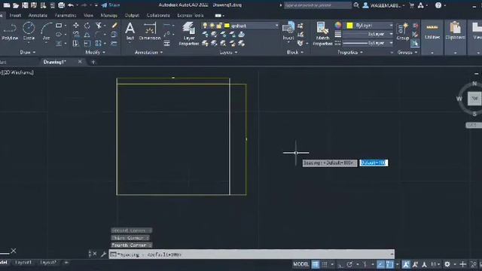Open the Insert ribbon tab
The image size is (482, 271).
coord(15,15)
